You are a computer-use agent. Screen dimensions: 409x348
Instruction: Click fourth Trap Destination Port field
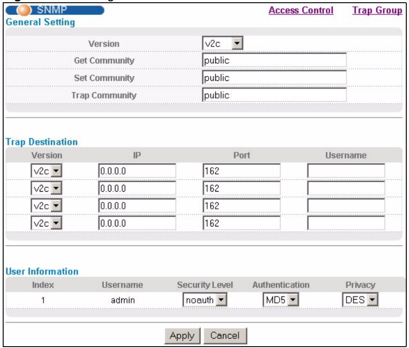[x=242, y=223]
